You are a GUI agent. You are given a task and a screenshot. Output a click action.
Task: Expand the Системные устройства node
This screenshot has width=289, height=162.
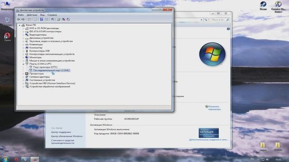(x=23, y=80)
